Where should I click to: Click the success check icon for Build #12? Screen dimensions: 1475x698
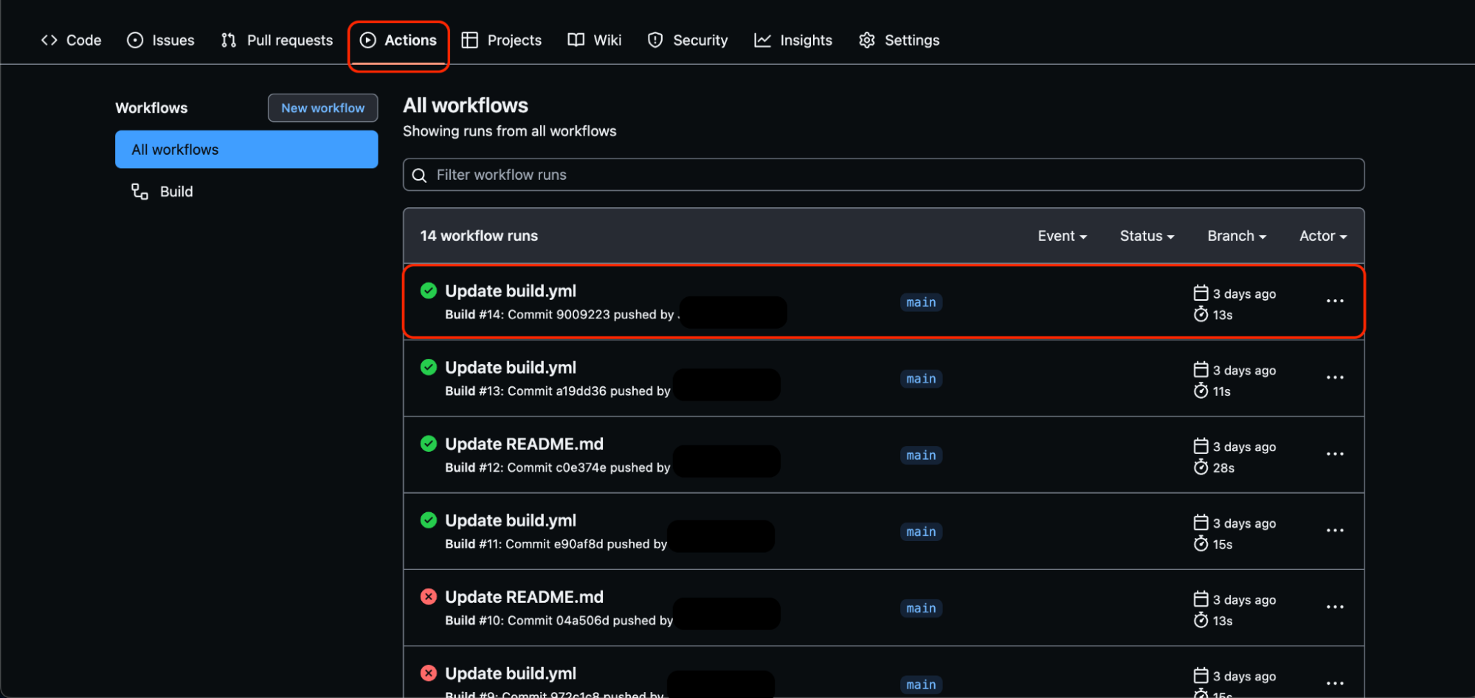(x=429, y=443)
